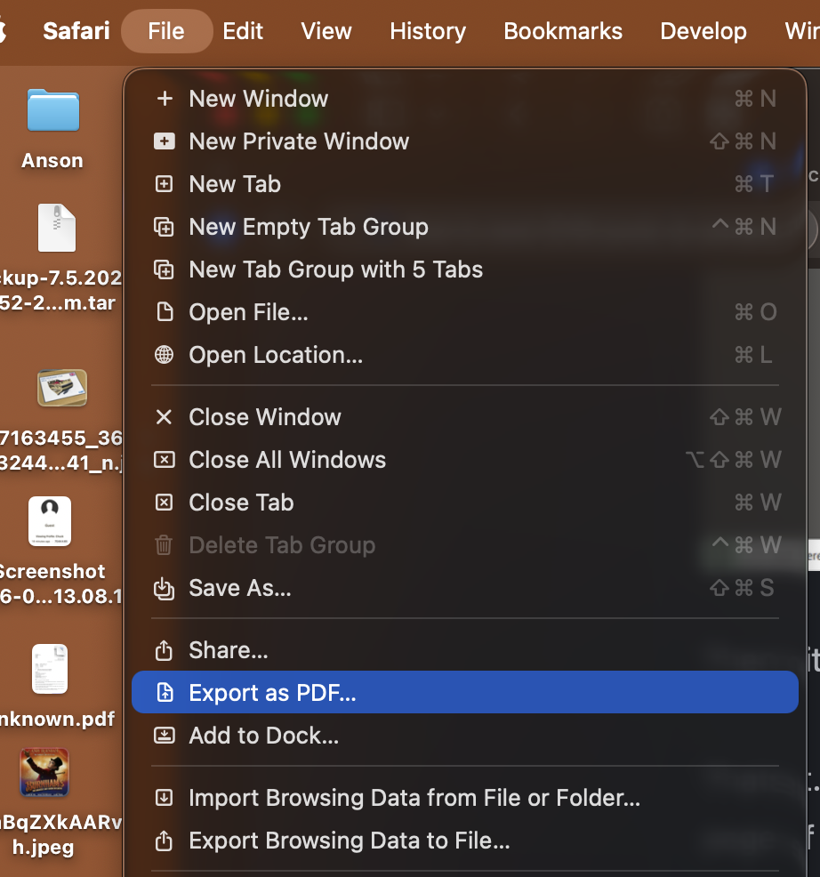Click the Share icon in File menu
This screenshot has width=820, height=877.
[x=164, y=650]
